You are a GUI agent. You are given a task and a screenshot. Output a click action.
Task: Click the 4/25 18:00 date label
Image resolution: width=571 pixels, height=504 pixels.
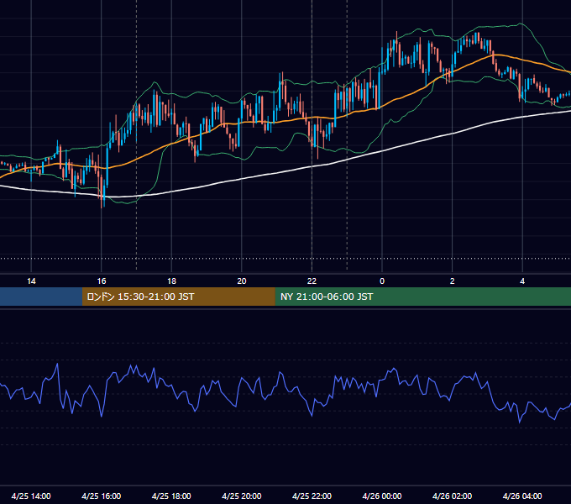171,496
